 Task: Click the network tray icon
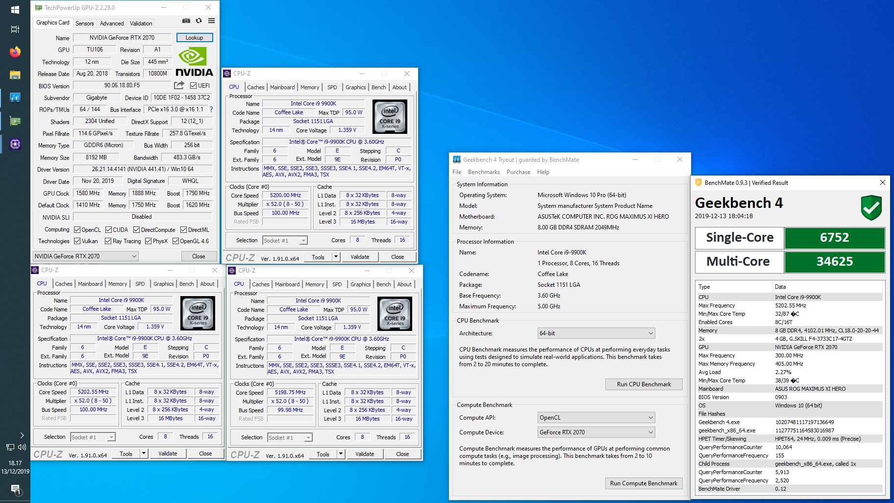(10, 447)
